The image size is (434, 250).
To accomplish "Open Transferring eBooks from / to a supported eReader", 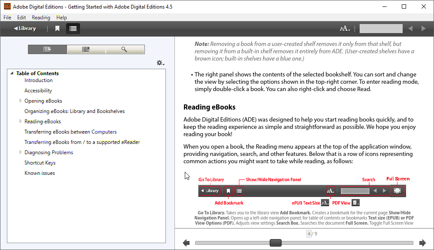I will [x=82, y=142].
